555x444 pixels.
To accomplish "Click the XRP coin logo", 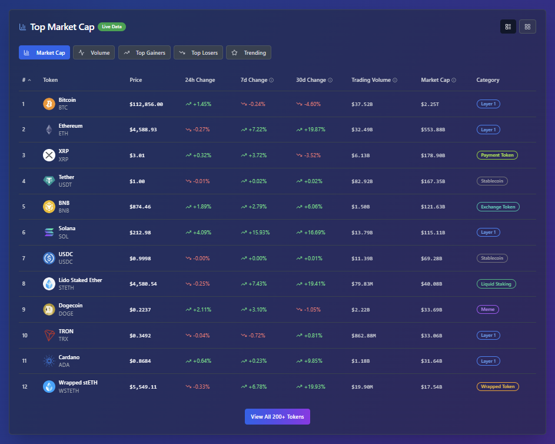I will [x=49, y=155].
